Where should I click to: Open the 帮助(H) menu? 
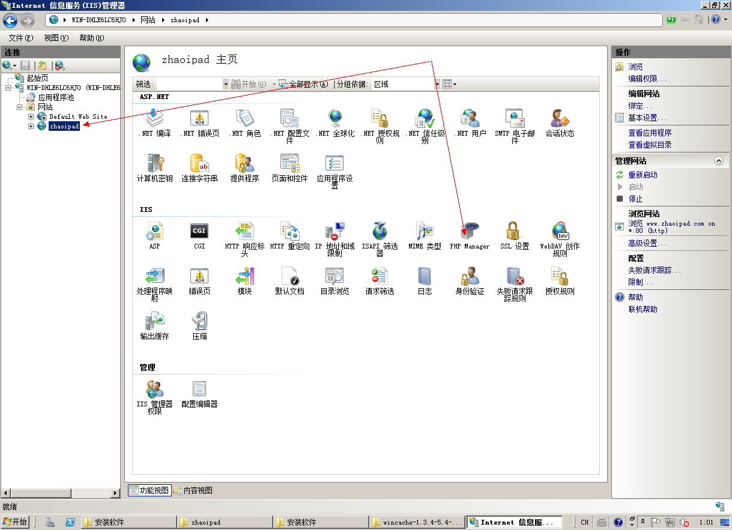tap(91, 38)
